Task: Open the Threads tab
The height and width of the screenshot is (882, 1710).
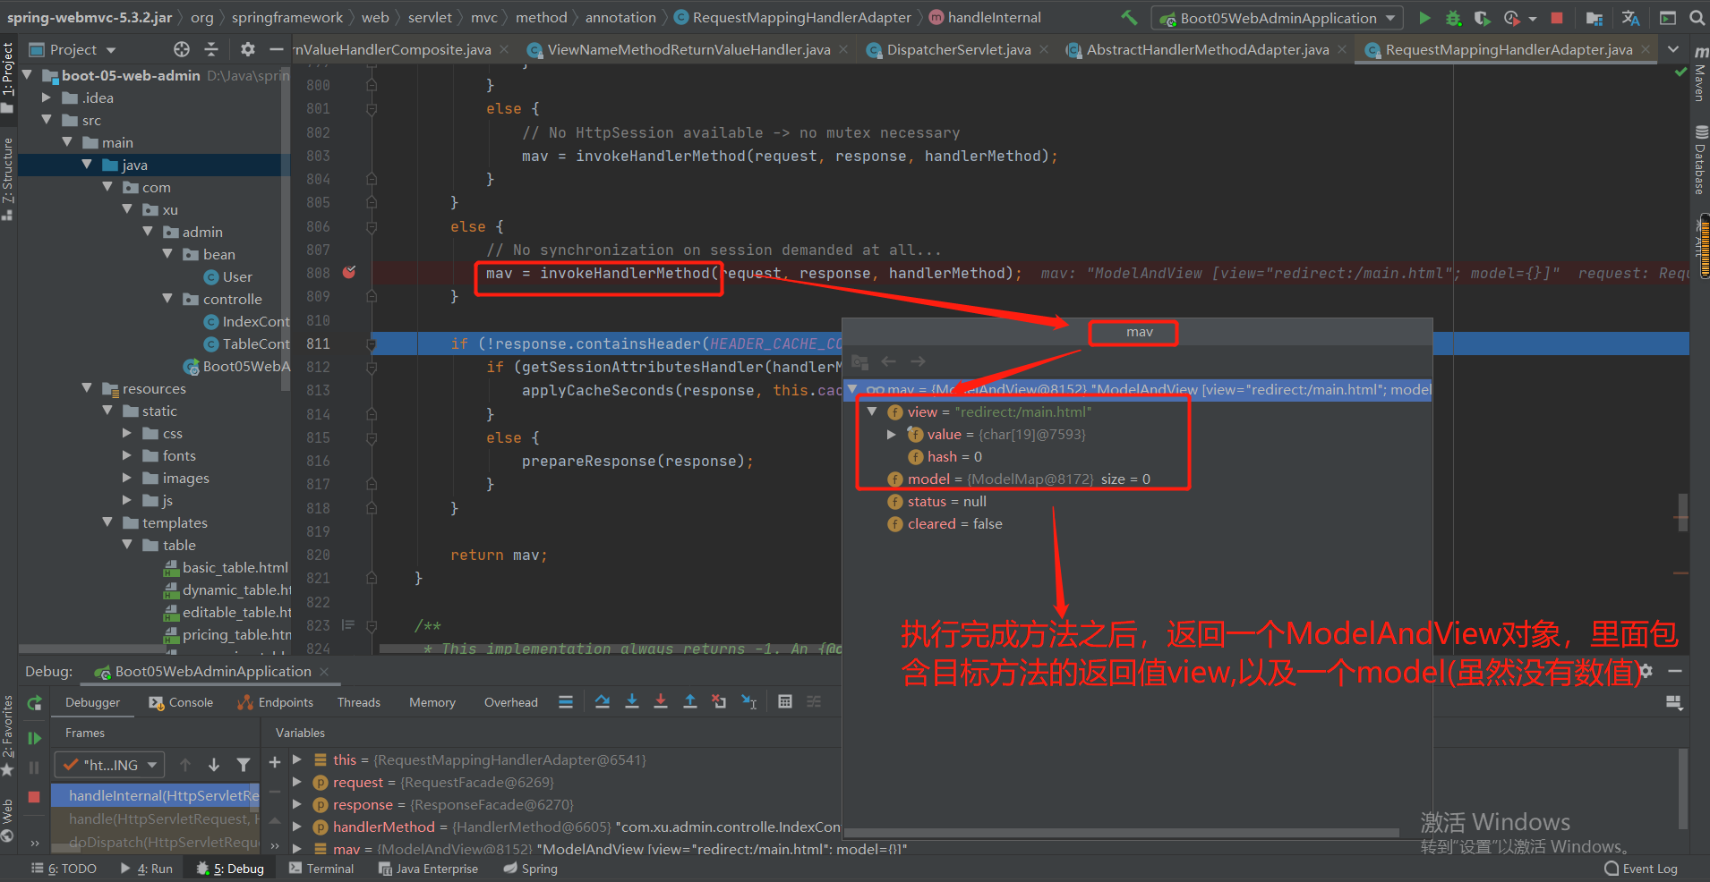Action: point(359,702)
